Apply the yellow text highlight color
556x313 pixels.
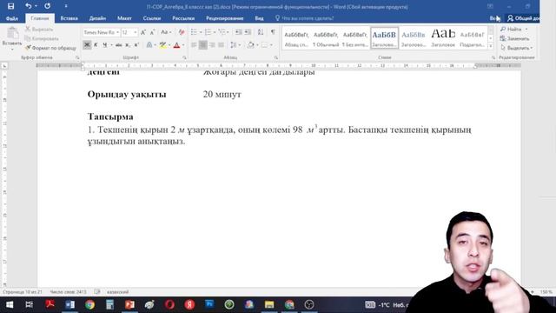click(x=162, y=44)
